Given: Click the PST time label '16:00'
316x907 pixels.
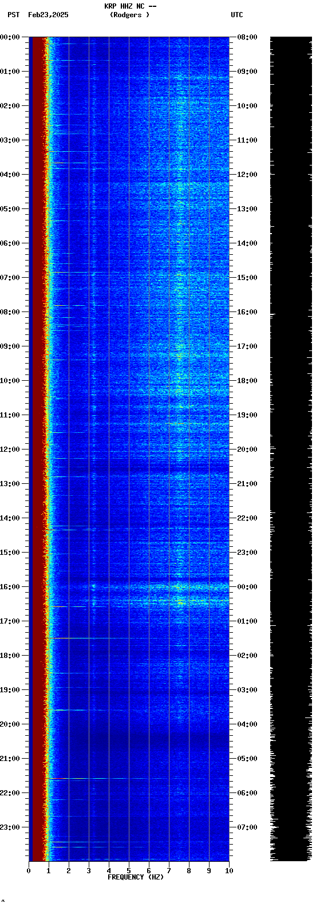Looking at the screenshot, I should pos(10,587).
